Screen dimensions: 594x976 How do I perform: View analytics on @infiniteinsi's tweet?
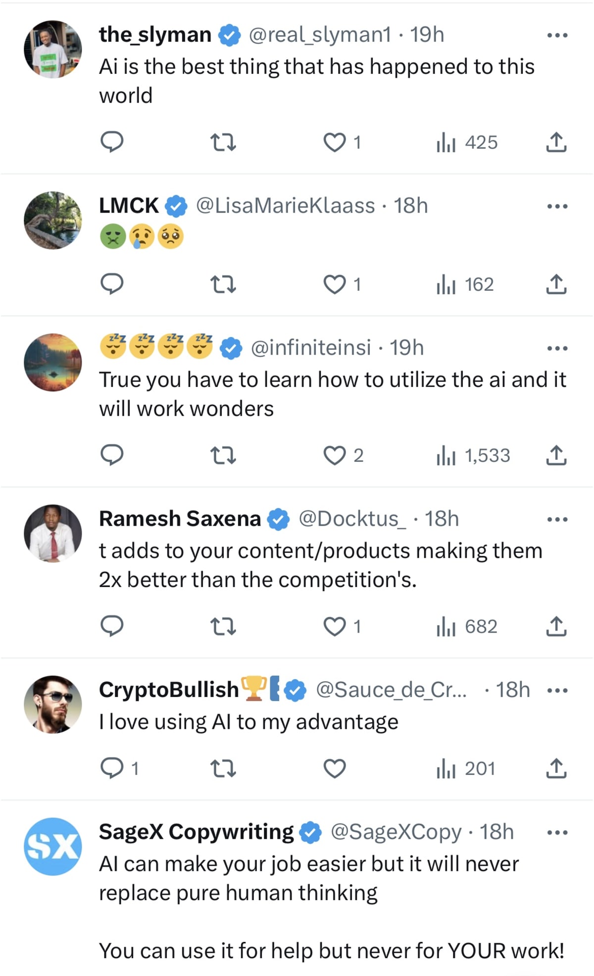pyautogui.click(x=446, y=456)
